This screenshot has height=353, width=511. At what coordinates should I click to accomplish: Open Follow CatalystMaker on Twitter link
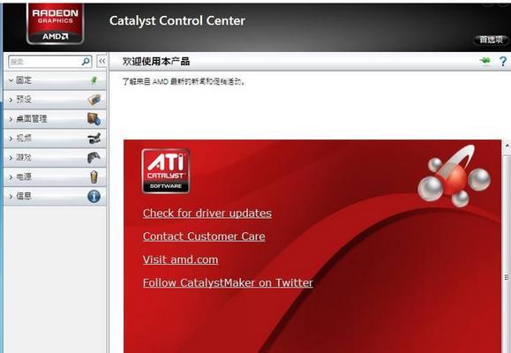[228, 282]
